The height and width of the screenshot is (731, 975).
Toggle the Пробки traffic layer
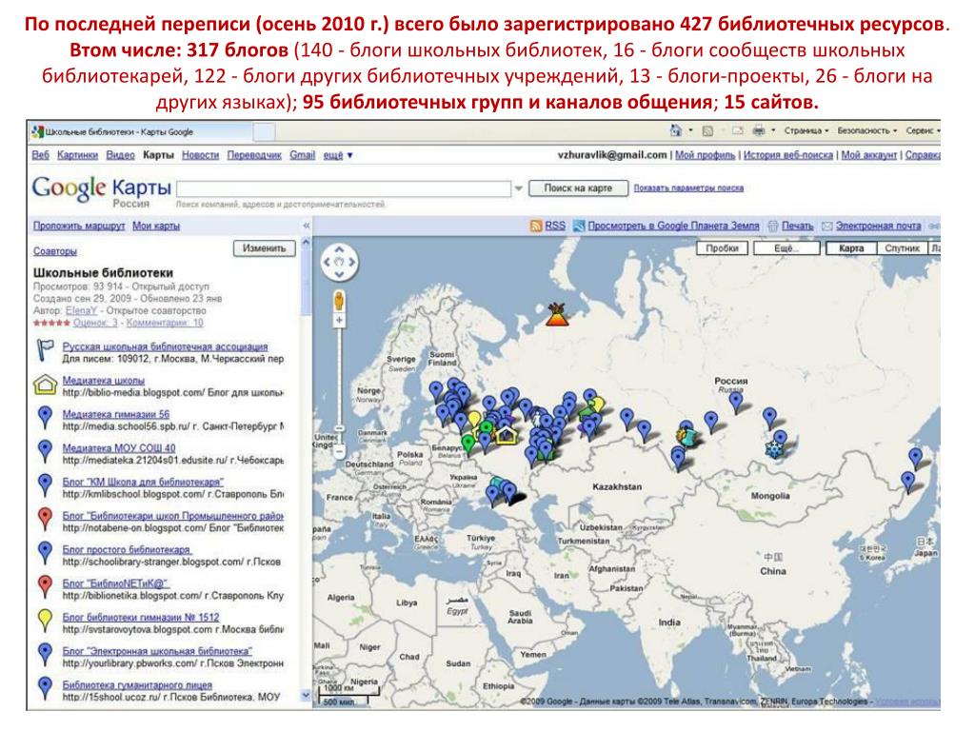point(722,248)
